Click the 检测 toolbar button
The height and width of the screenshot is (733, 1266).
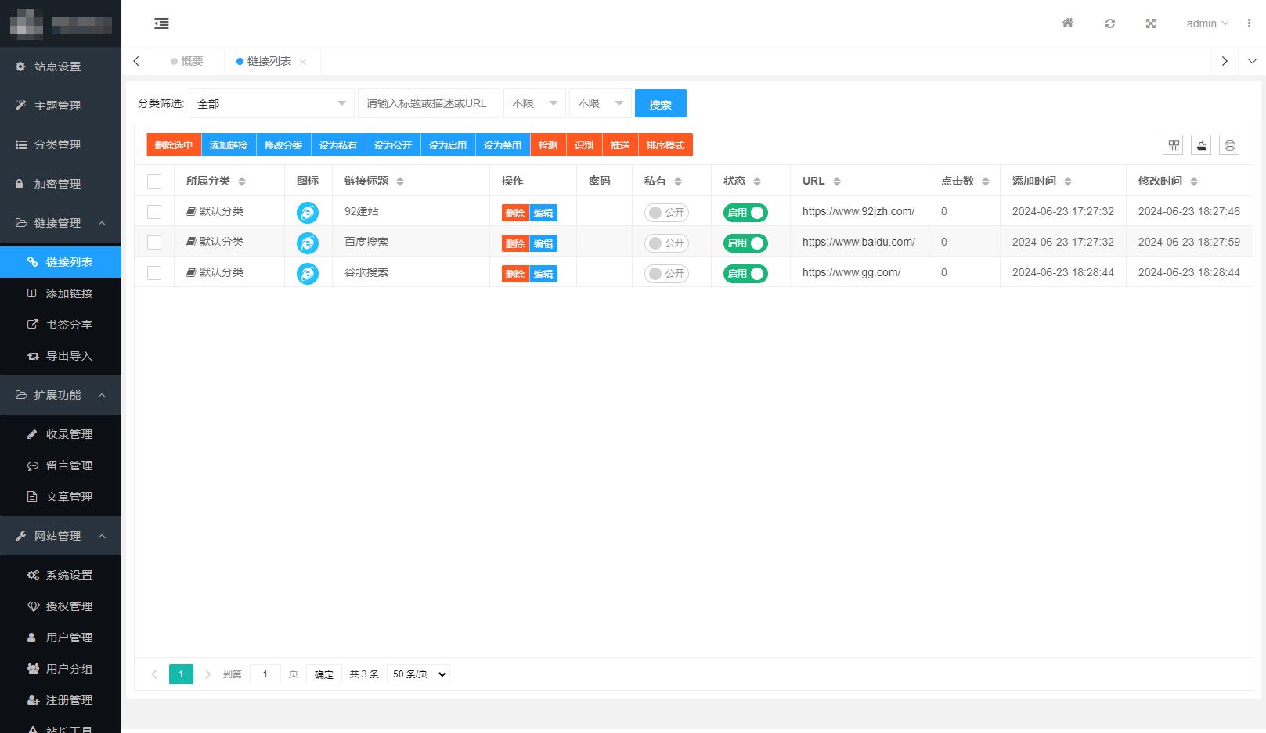click(548, 145)
